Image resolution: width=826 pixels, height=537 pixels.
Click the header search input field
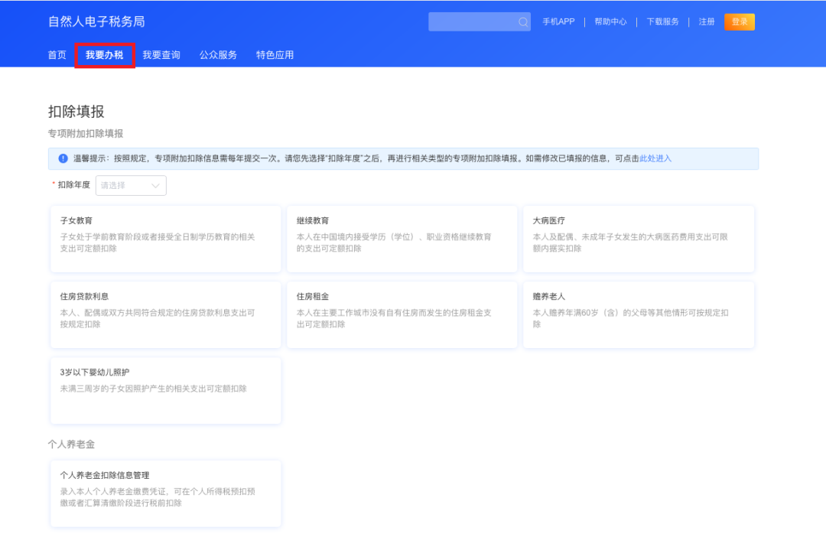pyautogui.click(x=479, y=22)
